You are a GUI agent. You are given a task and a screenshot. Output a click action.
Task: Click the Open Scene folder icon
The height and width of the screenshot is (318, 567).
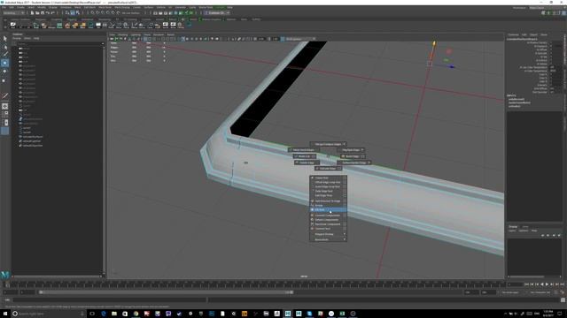tap(37, 12)
